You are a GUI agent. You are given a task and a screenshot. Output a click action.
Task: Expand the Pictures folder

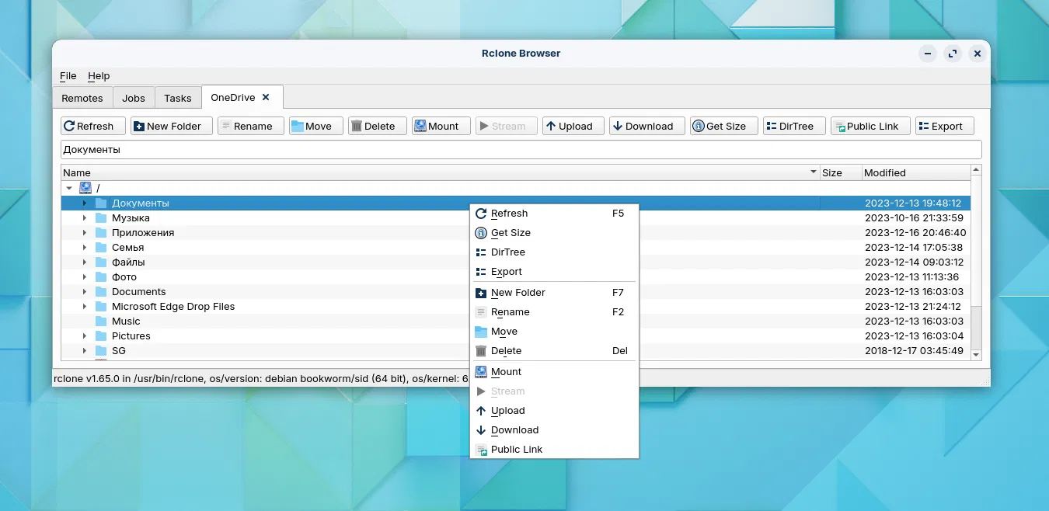pos(85,335)
